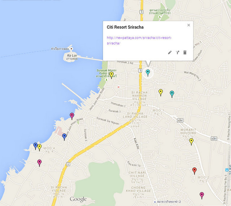This screenshot has width=231, height=206.
Task: Click the CHOENG KHAO VILLAGE label
Action: tap(138, 193)
